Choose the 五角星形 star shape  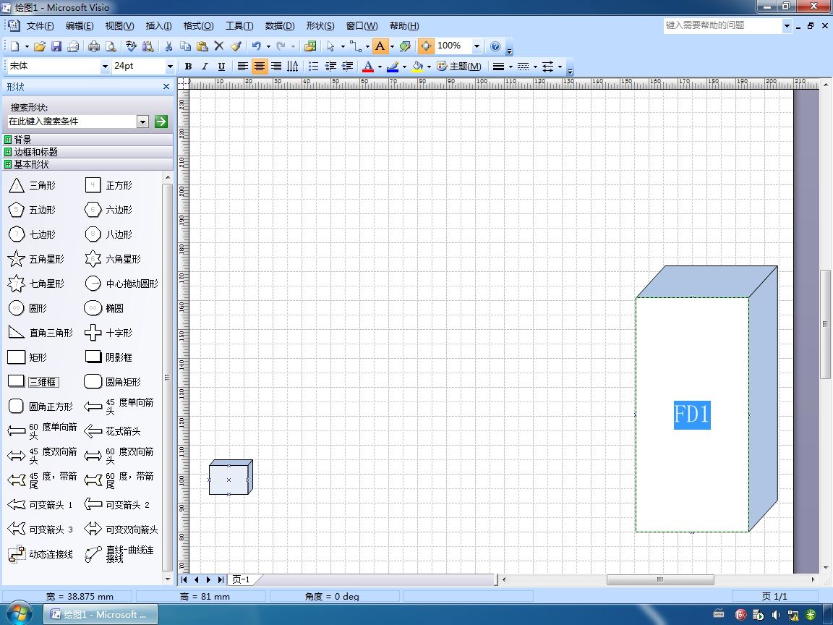pyautogui.click(x=36, y=260)
